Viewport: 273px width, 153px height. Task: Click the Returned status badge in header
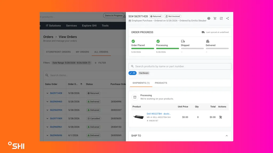156,16
